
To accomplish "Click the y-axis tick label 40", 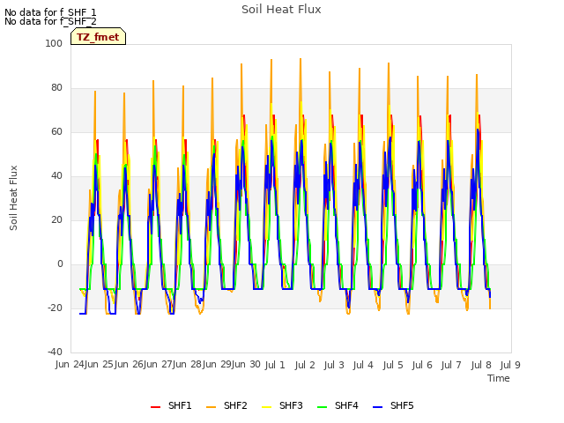I will click(x=56, y=176).
